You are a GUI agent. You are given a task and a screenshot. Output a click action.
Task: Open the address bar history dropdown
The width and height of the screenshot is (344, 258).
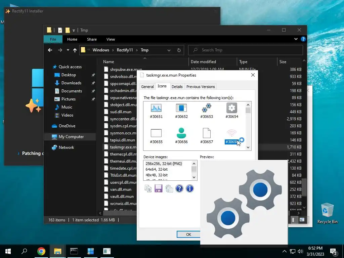[x=169, y=50]
